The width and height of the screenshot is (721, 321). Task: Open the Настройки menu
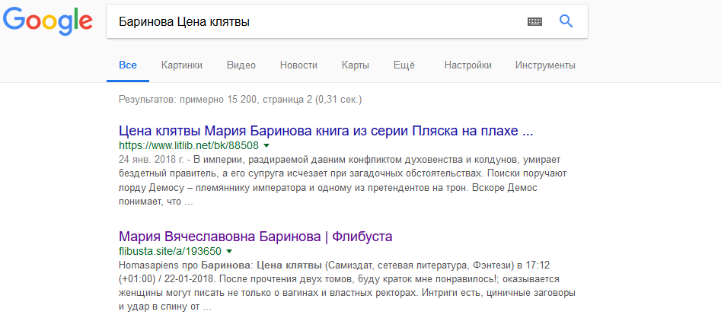(467, 65)
